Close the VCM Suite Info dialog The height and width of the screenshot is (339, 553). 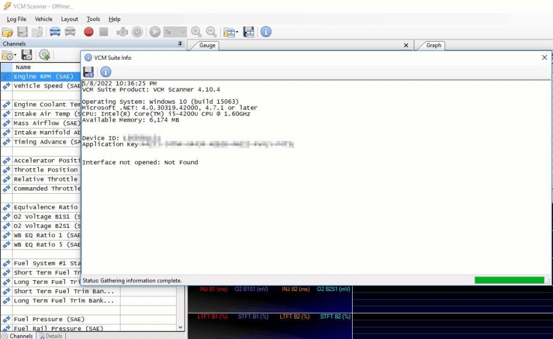pos(544,57)
